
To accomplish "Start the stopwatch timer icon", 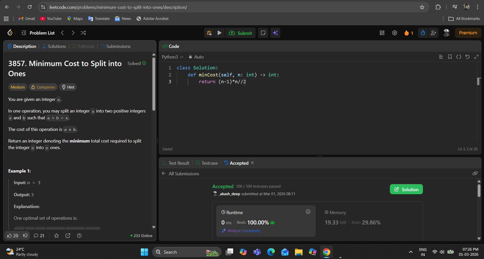I will point(422,33).
